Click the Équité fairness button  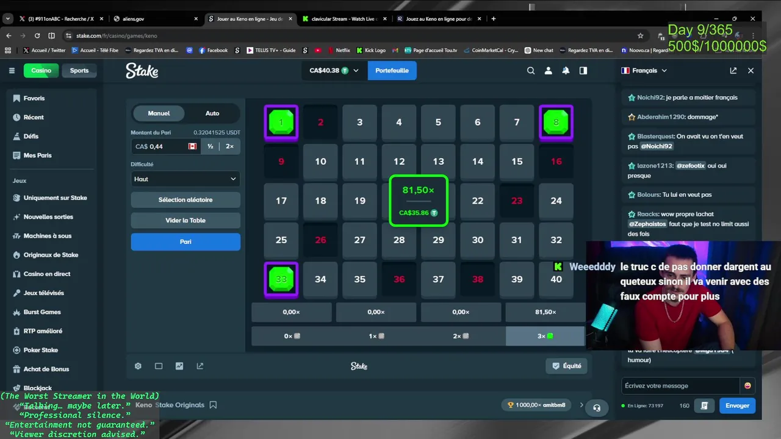[567, 366]
